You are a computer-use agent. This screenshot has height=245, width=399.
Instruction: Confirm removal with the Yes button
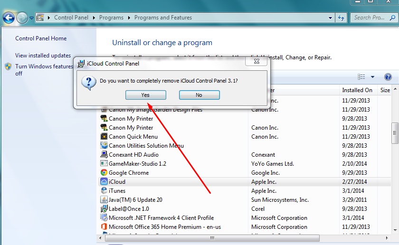145,95
